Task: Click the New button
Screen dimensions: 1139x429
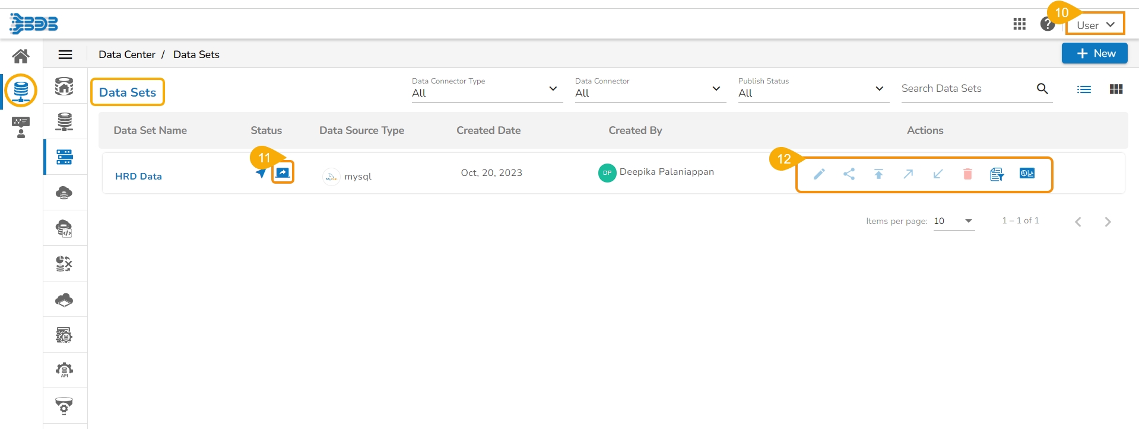Action: 1094,53
